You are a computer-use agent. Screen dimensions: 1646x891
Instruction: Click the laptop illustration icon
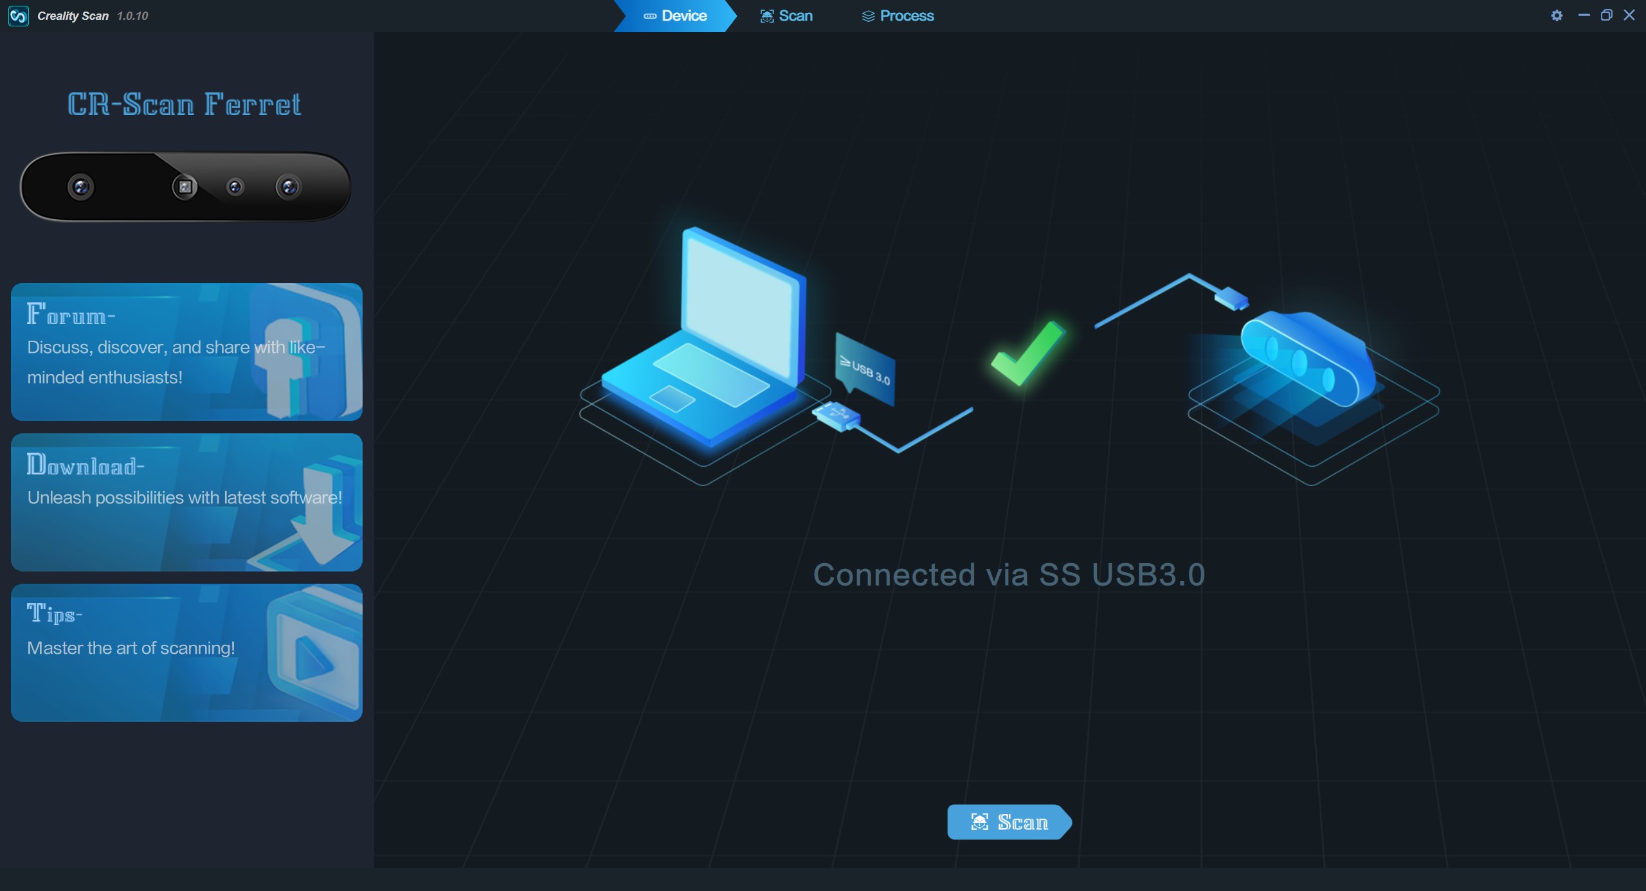point(704,339)
